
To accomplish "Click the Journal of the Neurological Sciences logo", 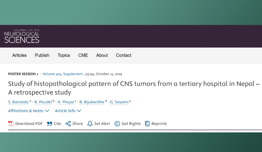I will 22,36.
